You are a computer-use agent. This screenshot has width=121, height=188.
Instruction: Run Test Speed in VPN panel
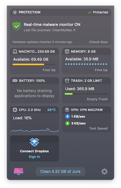98,128
